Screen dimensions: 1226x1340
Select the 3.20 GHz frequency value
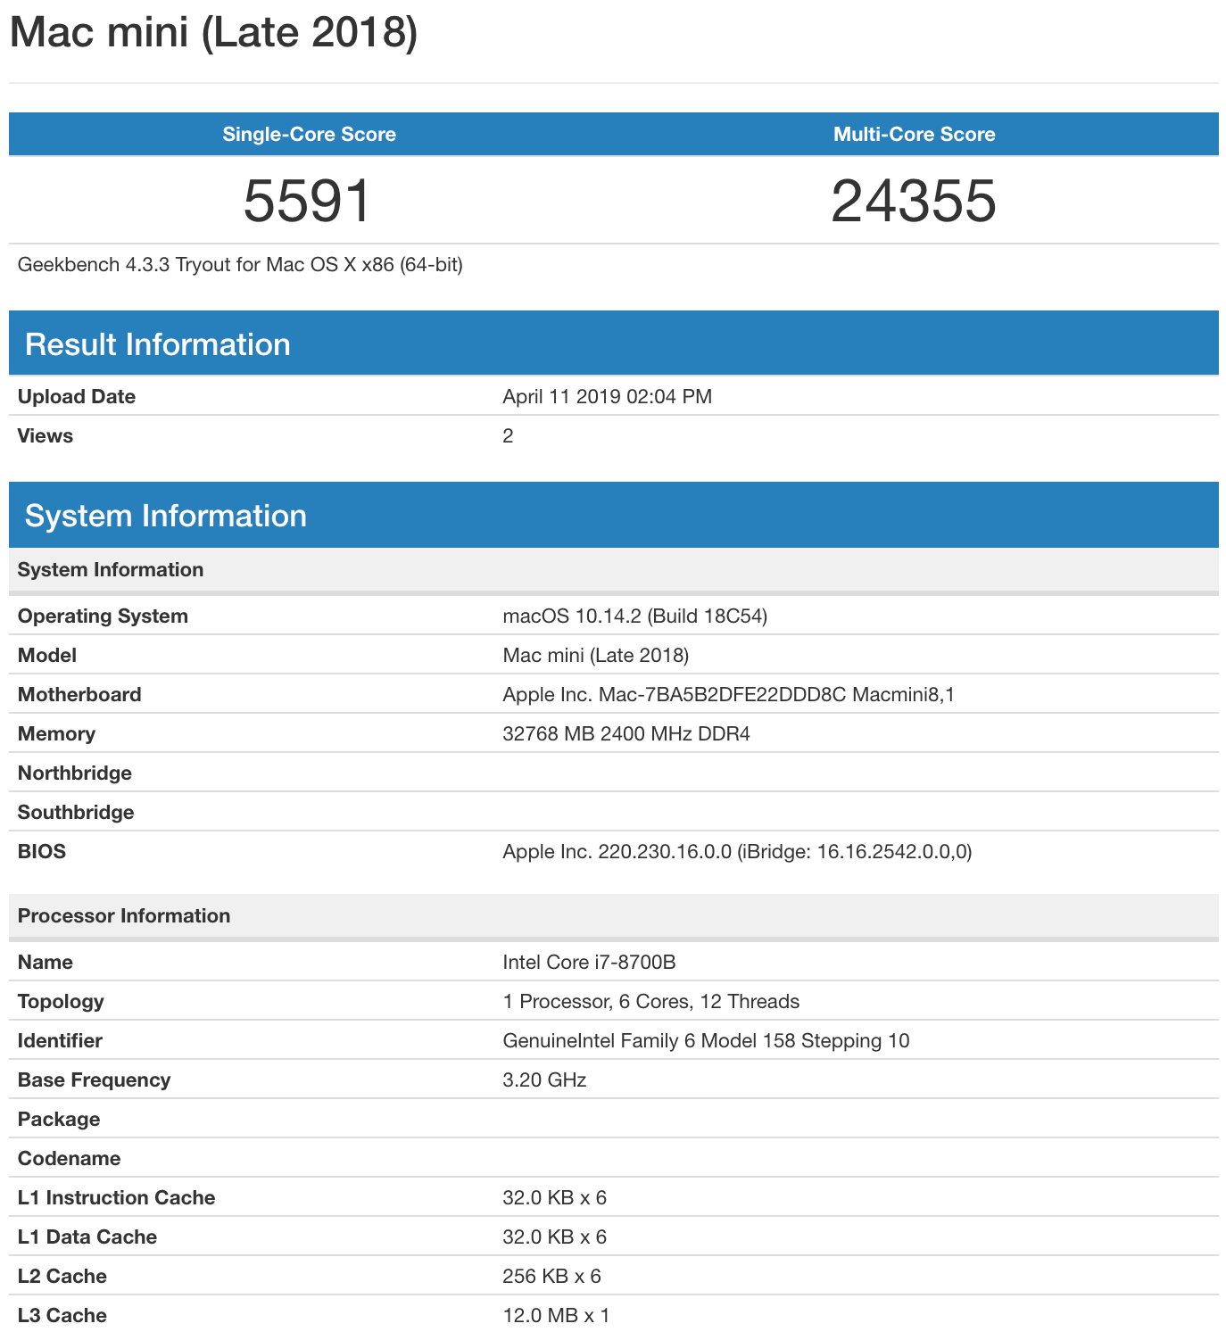coord(544,1080)
